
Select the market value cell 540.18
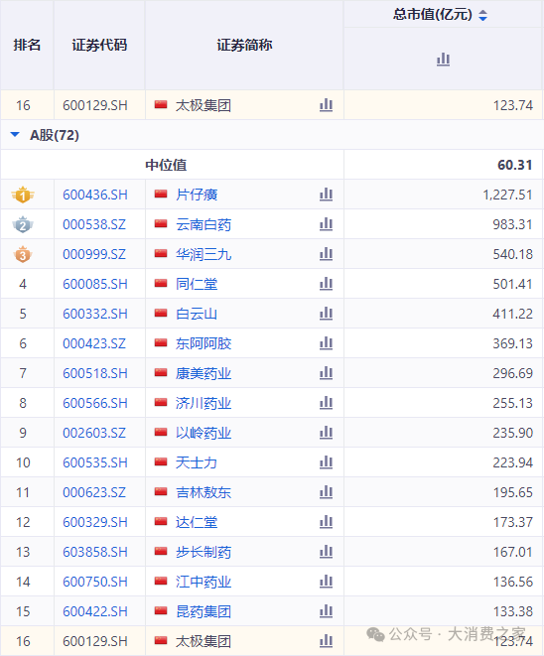coord(512,254)
